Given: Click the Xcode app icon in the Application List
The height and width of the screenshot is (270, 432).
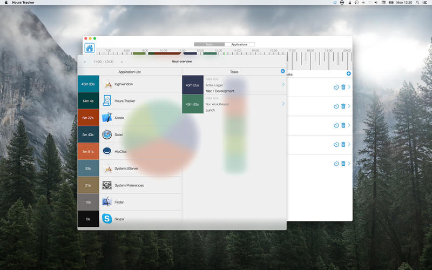Looking at the screenshot, I should pyautogui.click(x=107, y=118).
